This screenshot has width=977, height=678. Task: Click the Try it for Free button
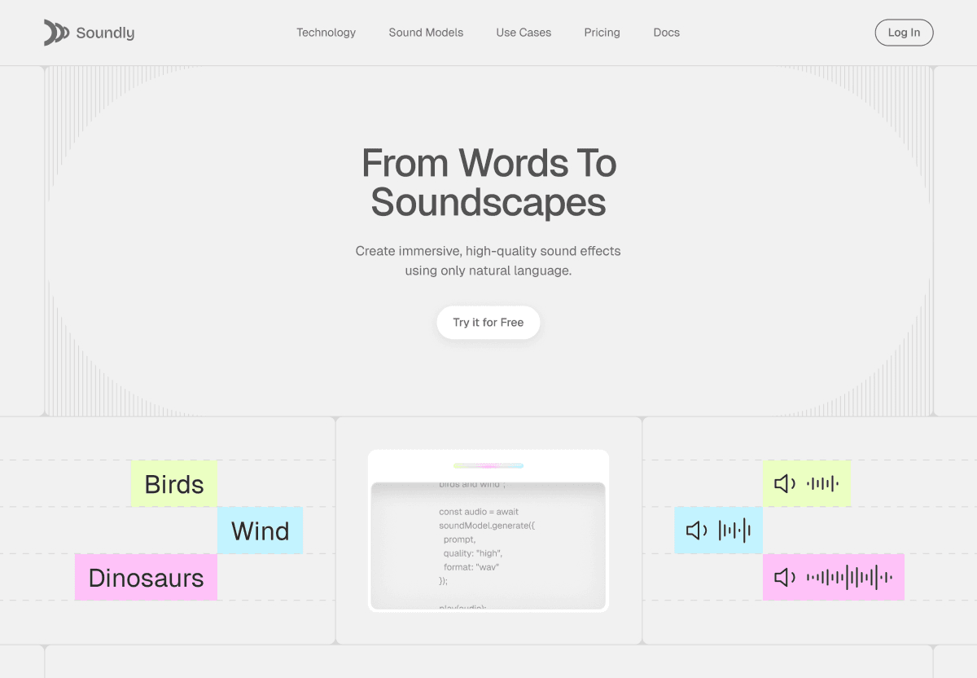pos(488,323)
